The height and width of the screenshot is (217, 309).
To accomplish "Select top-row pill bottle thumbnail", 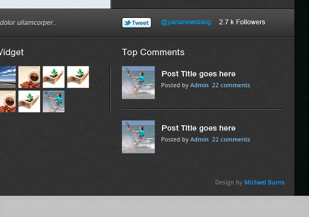I will 29,77.
